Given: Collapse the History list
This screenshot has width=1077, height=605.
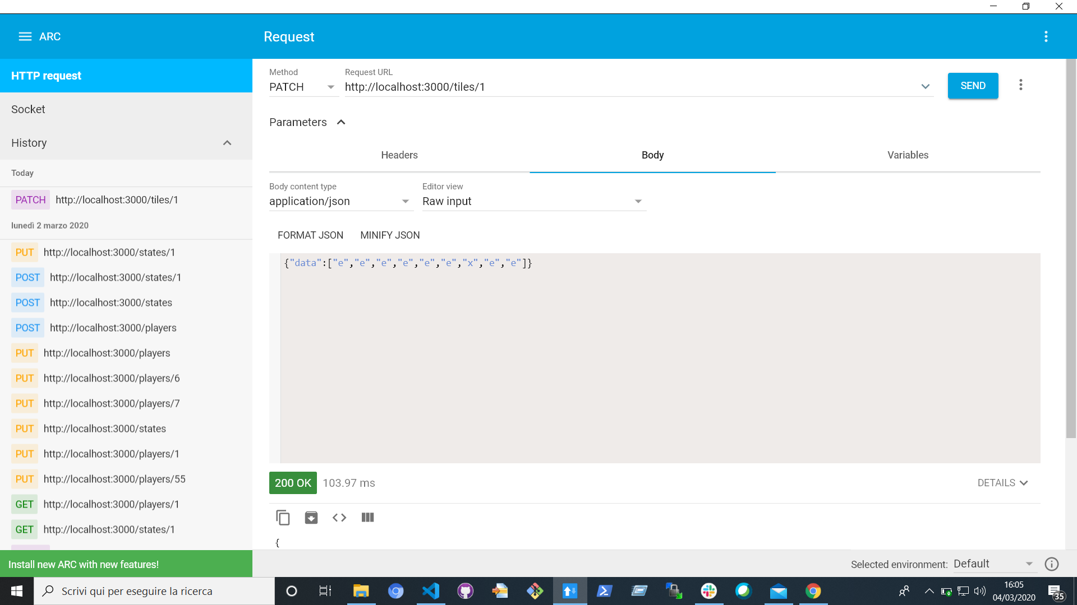Looking at the screenshot, I should pyautogui.click(x=227, y=143).
